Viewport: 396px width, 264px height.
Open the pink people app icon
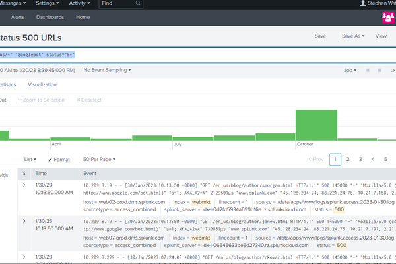point(388,17)
